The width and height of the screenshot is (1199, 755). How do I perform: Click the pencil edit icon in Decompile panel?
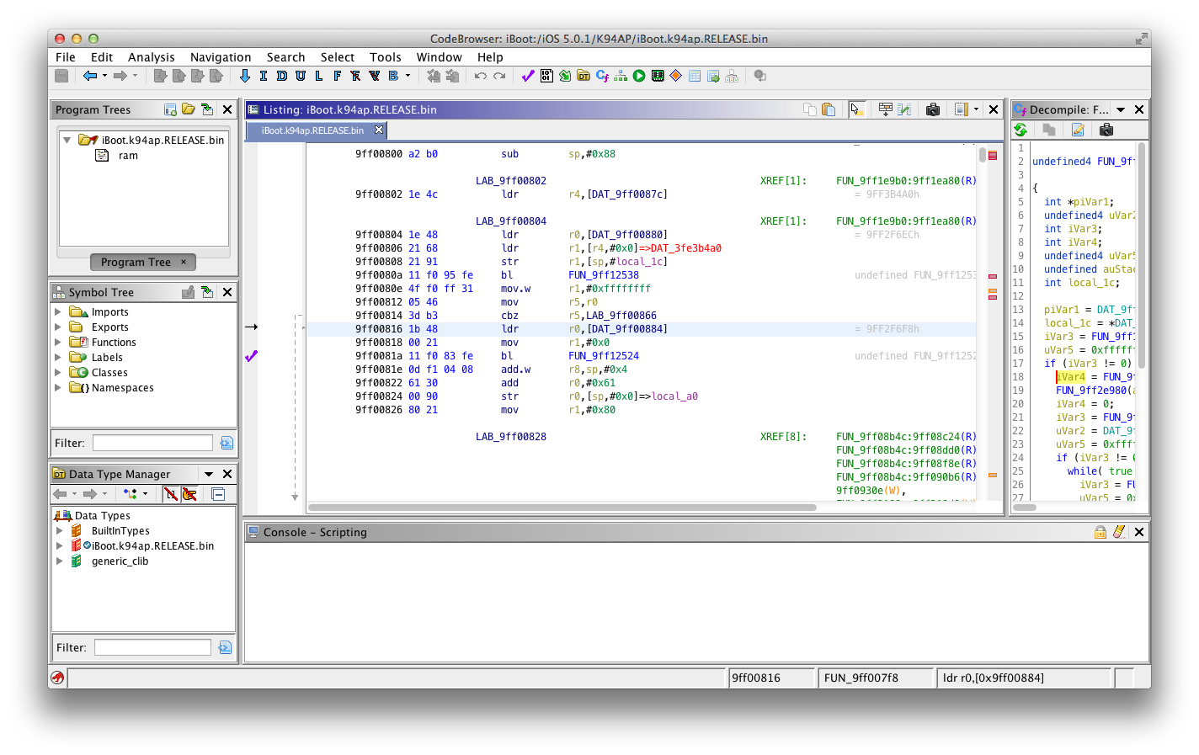(1078, 130)
